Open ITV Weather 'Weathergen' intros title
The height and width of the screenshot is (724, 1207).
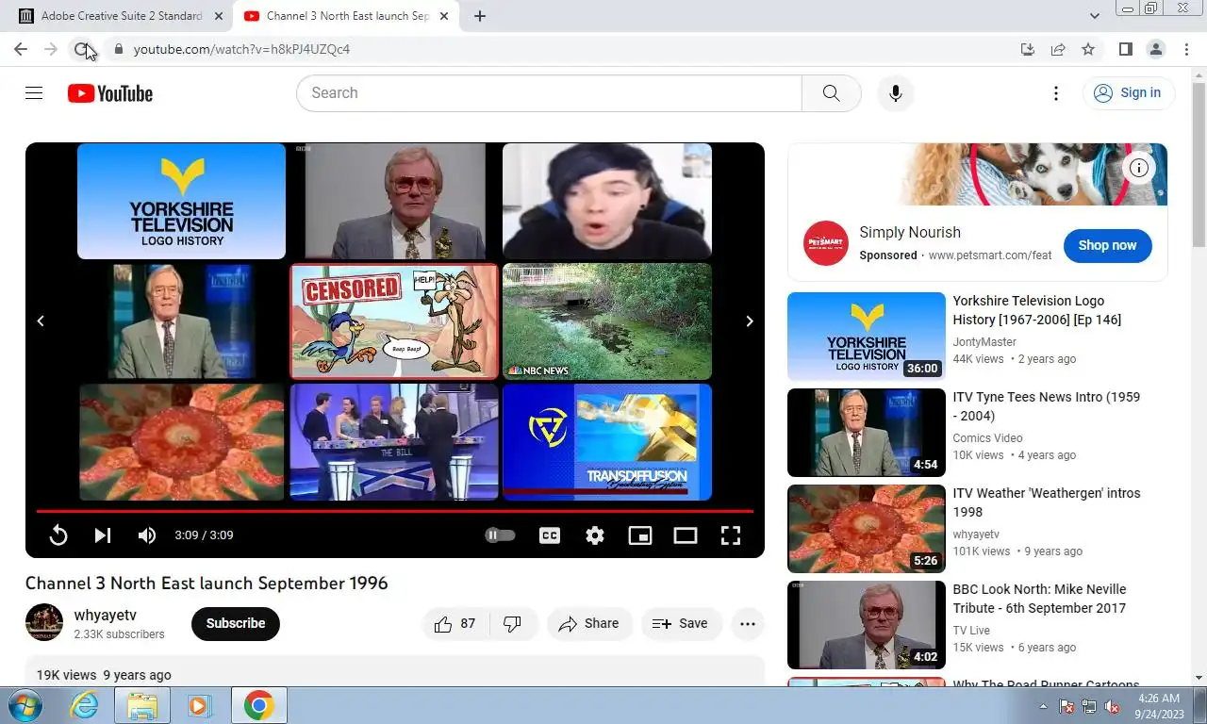pyautogui.click(x=1047, y=502)
